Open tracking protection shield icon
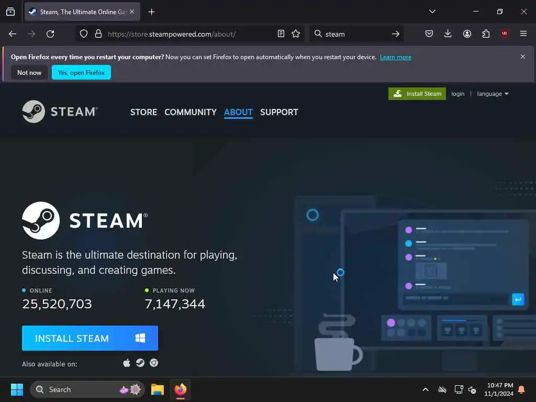 coord(84,34)
